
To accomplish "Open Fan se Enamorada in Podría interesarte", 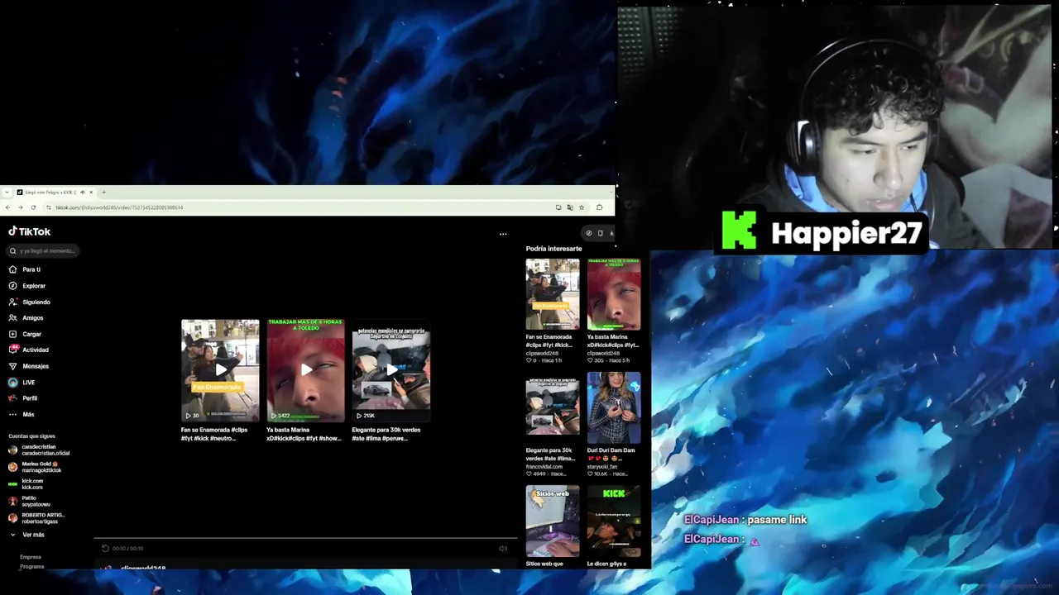I will pyautogui.click(x=553, y=294).
